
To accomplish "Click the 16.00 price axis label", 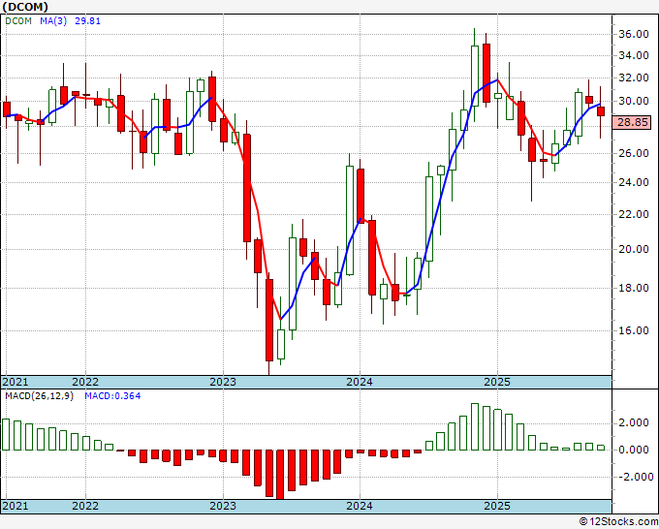I will click(634, 330).
